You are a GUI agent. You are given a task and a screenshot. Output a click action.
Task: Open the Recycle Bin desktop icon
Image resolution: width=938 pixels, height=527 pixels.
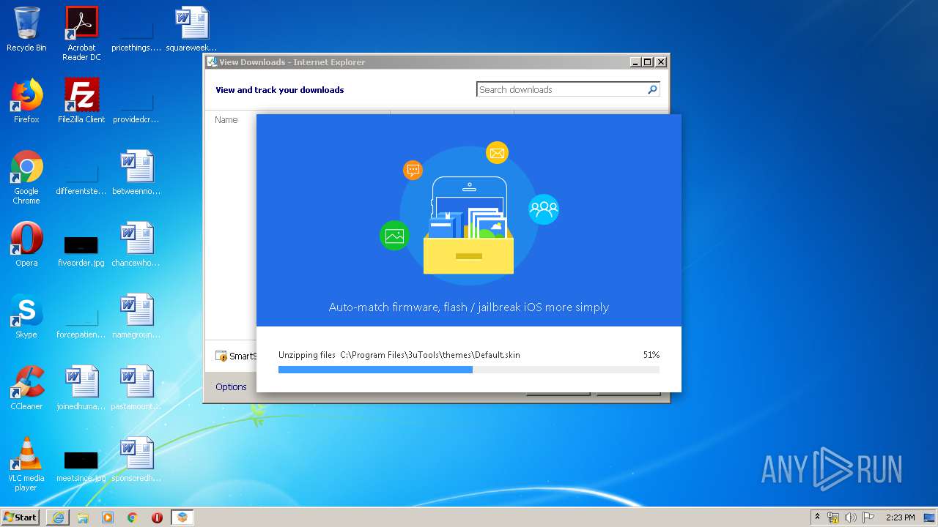(26, 29)
